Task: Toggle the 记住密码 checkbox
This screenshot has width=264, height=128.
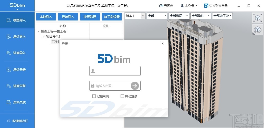Action: pyautogui.click(x=94, y=96)
